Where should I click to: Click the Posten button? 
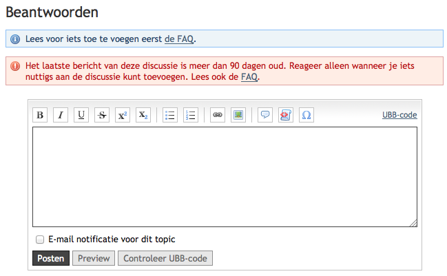[x=51, y=259]
